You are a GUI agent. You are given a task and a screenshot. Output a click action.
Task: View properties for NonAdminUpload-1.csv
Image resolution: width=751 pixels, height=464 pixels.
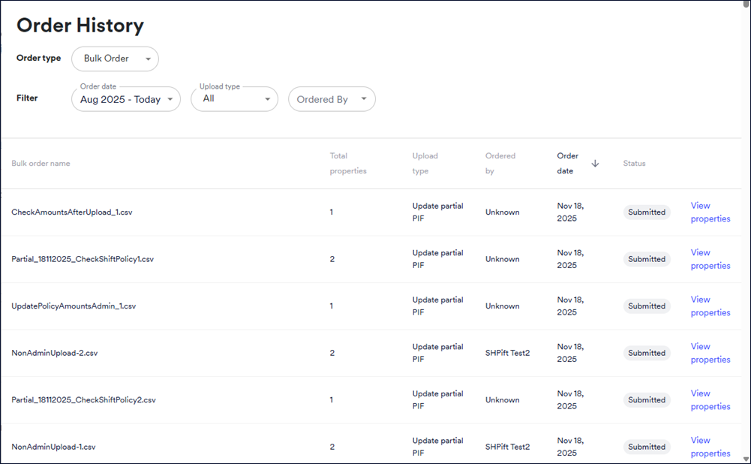[710, 447]
